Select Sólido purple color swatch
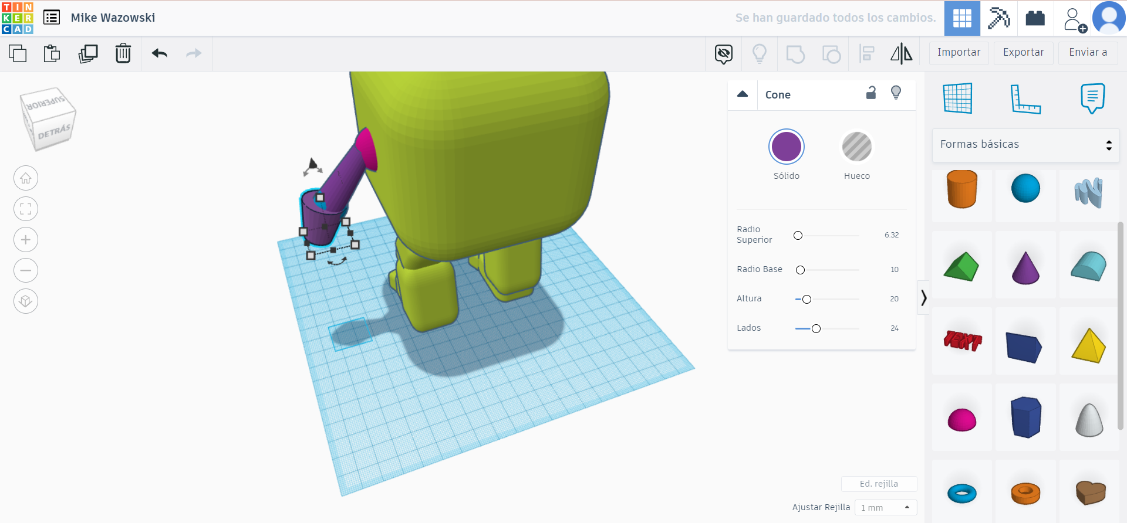Viewport: 1127px width, 523px height. tap(787, 147)
